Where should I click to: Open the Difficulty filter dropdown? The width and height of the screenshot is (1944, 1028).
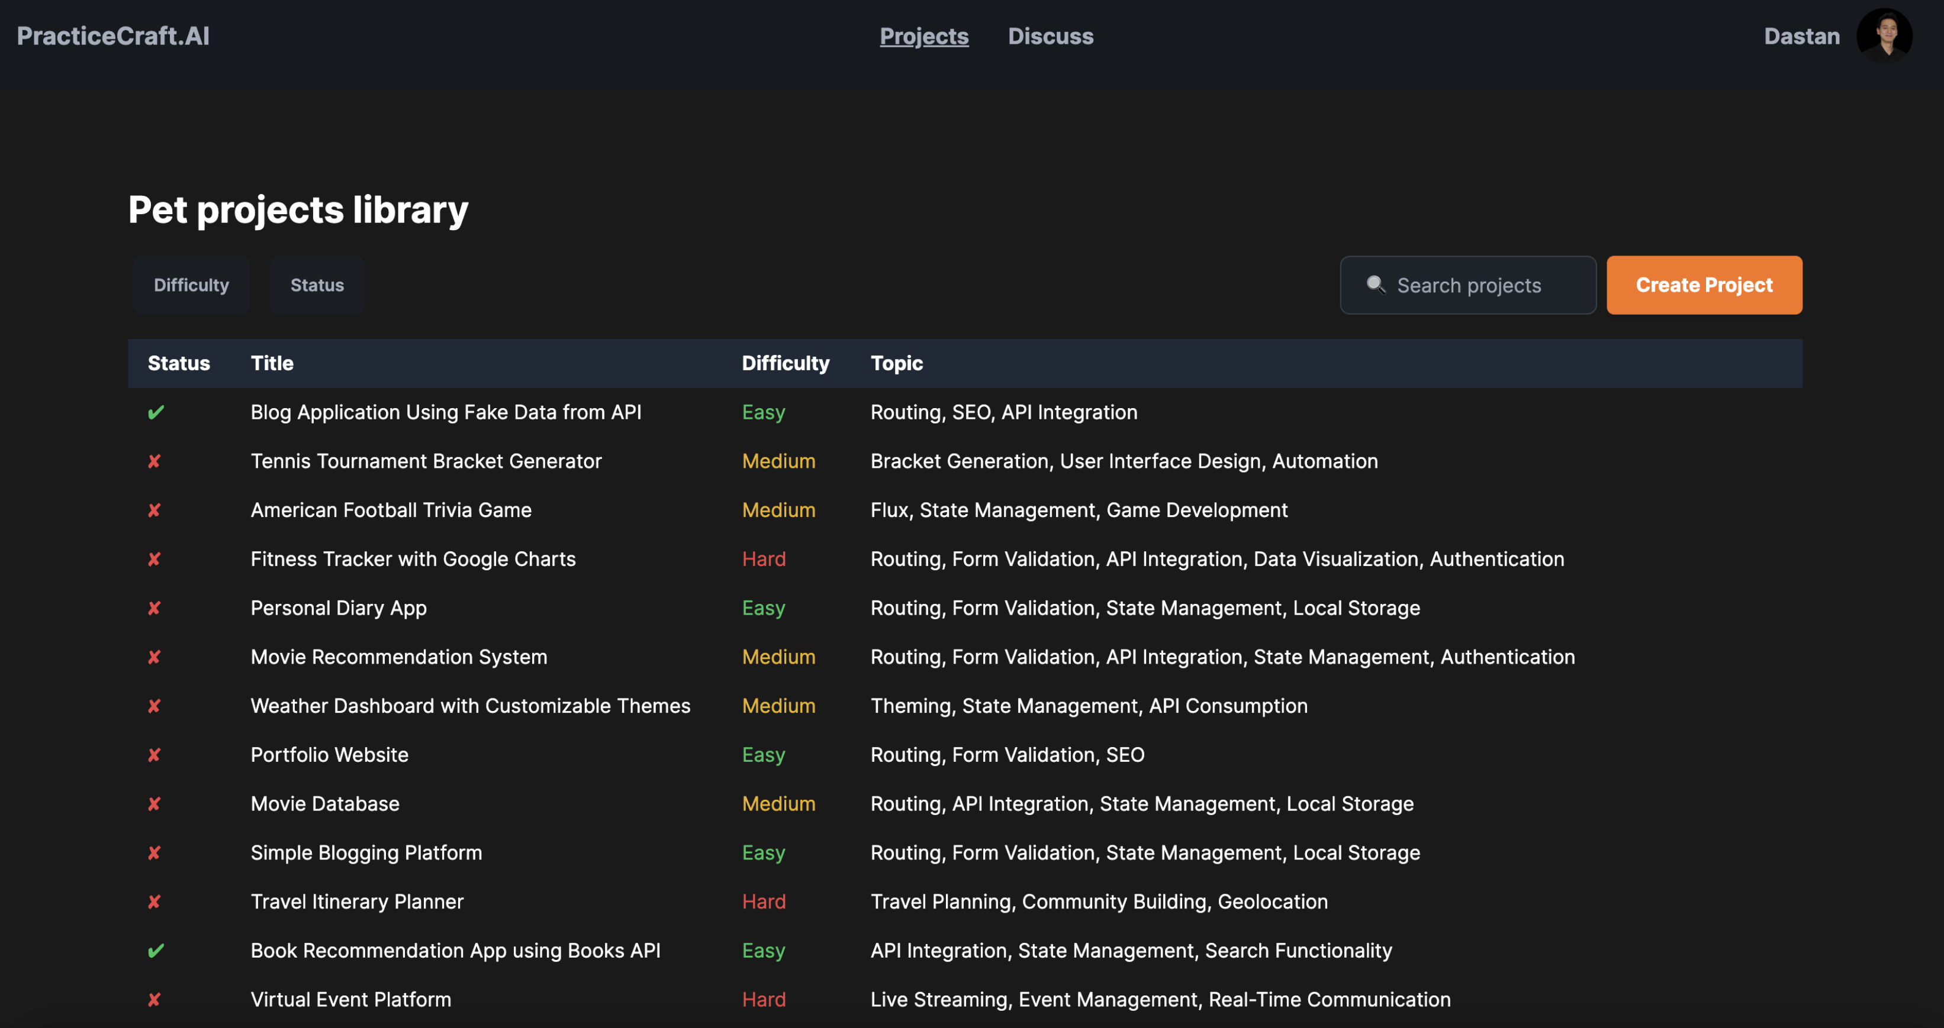click(191, 285)
